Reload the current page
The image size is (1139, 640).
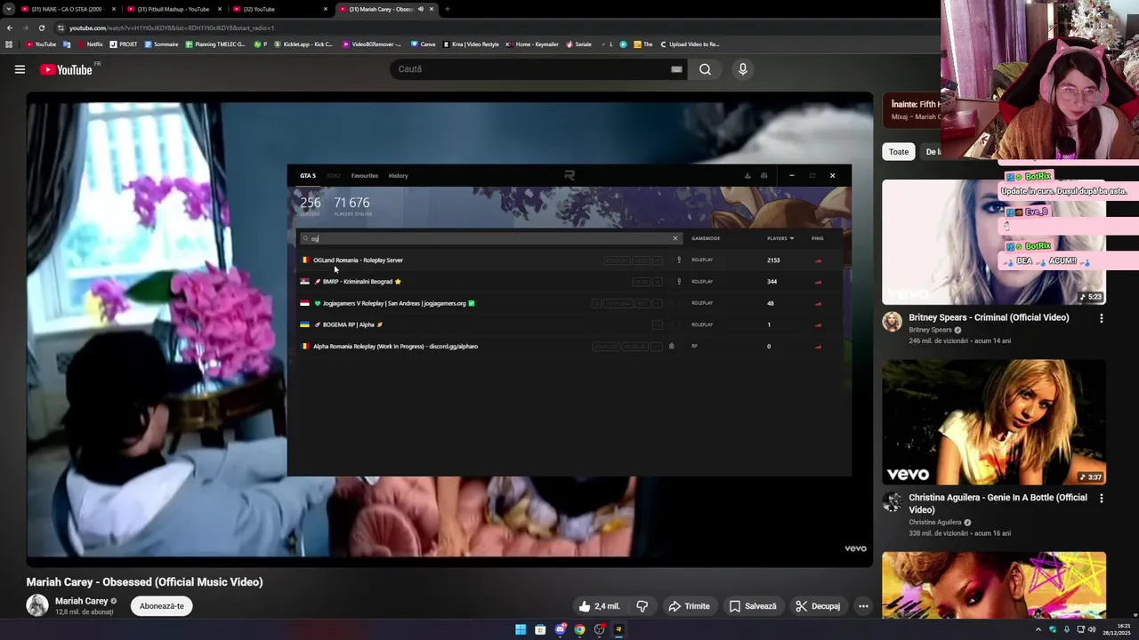pyautogui.click(x=42, y=28)
